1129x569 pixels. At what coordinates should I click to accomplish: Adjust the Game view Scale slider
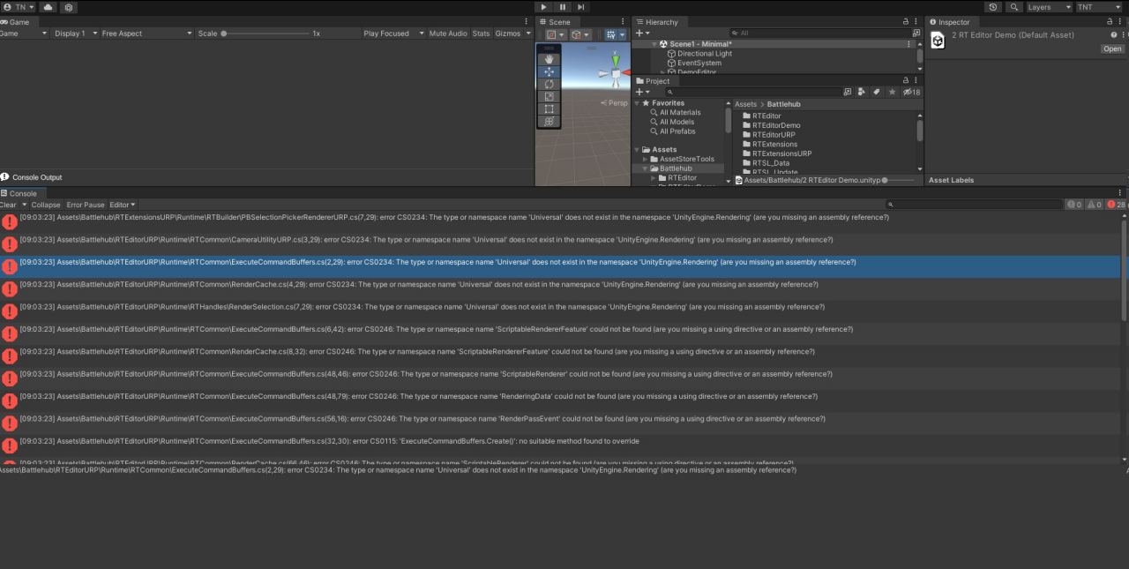pos(265,34)
